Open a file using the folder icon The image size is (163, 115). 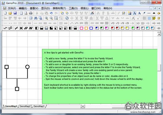[x=10, y=13]
